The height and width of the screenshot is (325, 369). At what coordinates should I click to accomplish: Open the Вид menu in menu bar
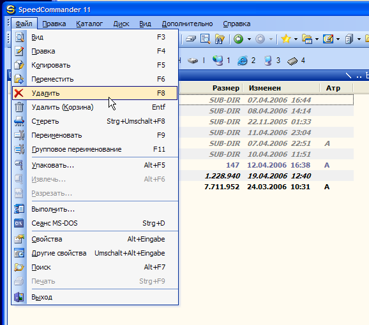tap(145, 24)
